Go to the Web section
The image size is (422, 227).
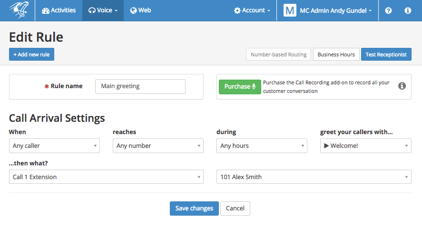point(140,10)
